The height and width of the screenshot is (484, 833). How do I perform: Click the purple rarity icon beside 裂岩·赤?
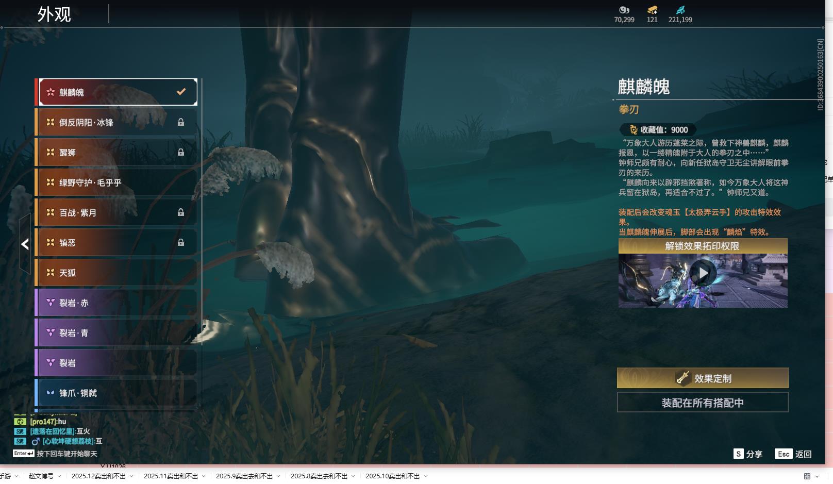pos(51,303)
